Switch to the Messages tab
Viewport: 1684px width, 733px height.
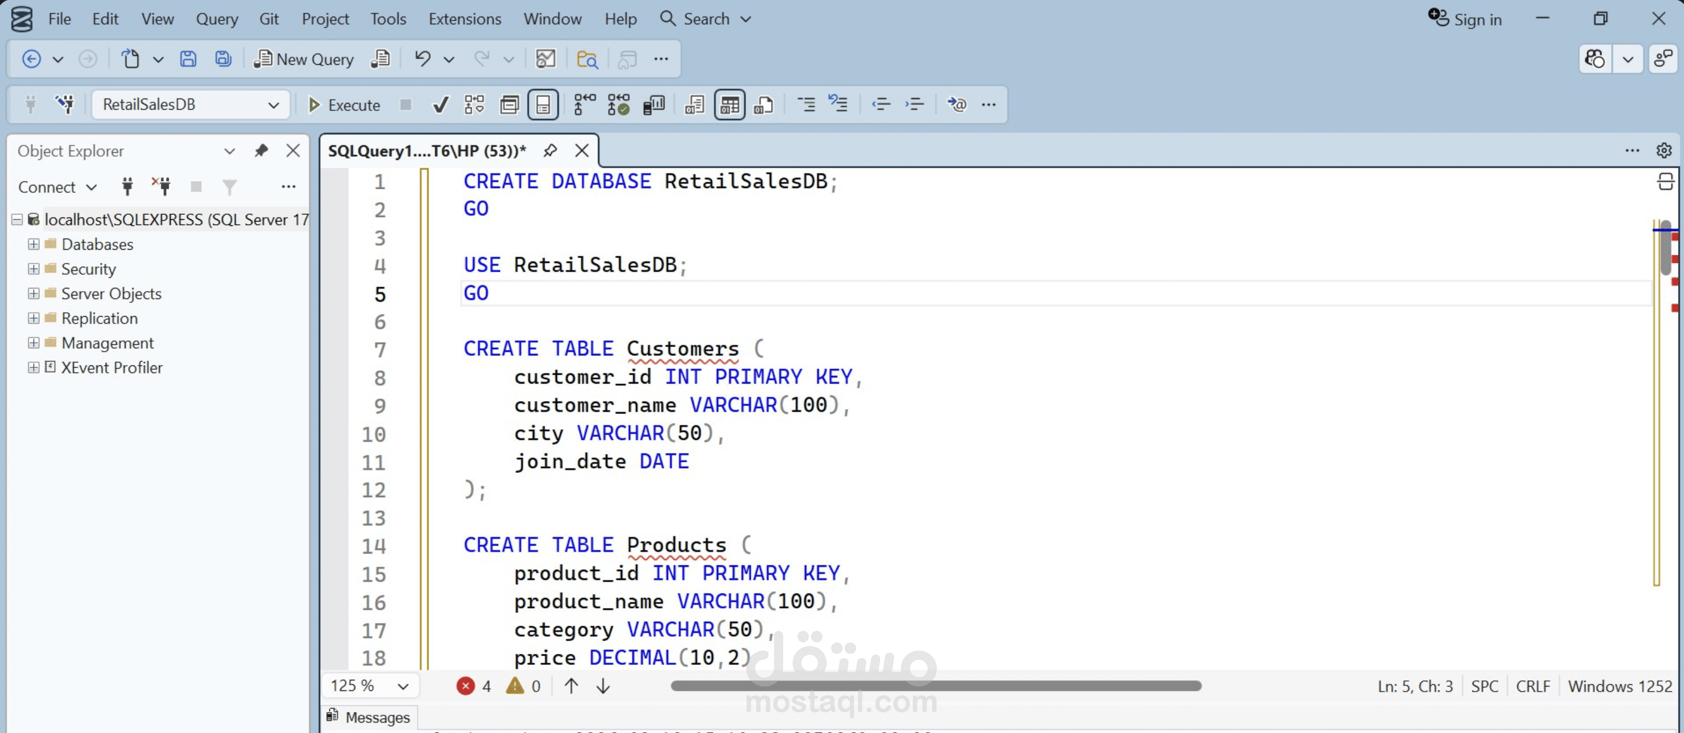coord(369,717)
